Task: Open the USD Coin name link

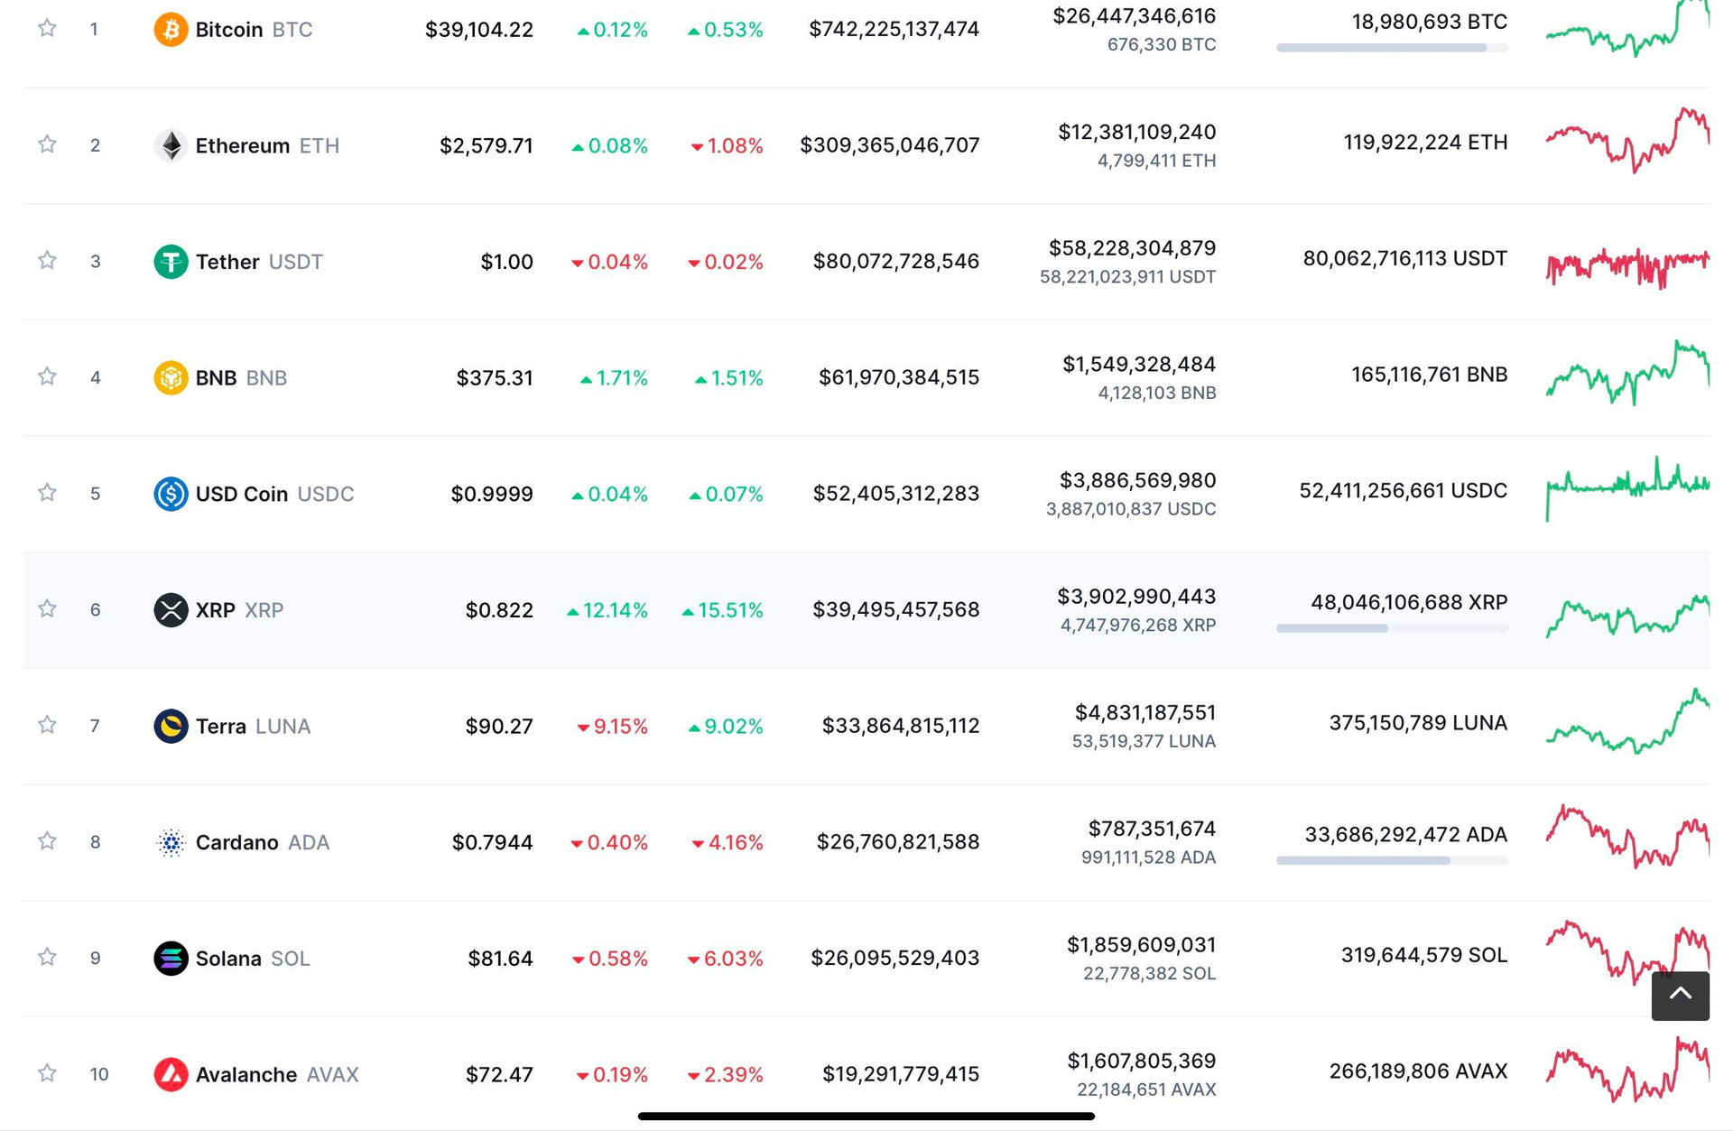Action: [242, 494]
